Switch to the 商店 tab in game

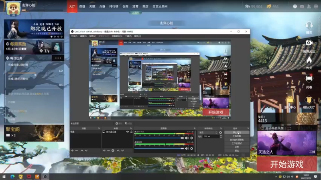145,6
